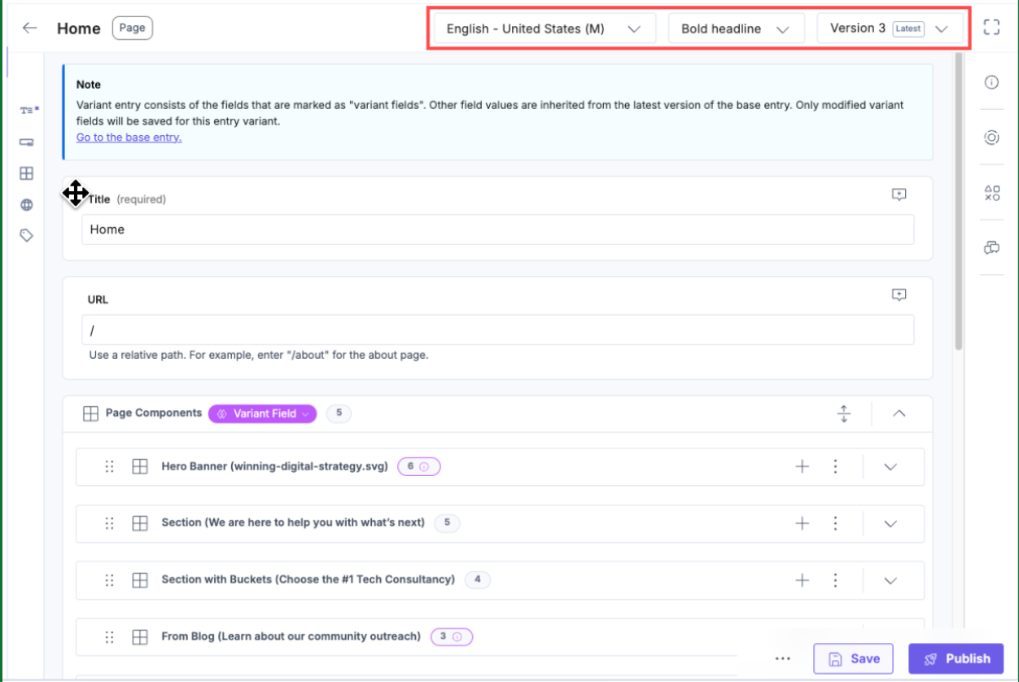The width and height of the screenshot is (1019, 682).
Task: Select the URL field icon in left sidebar
Action: (x=27, y=142)
